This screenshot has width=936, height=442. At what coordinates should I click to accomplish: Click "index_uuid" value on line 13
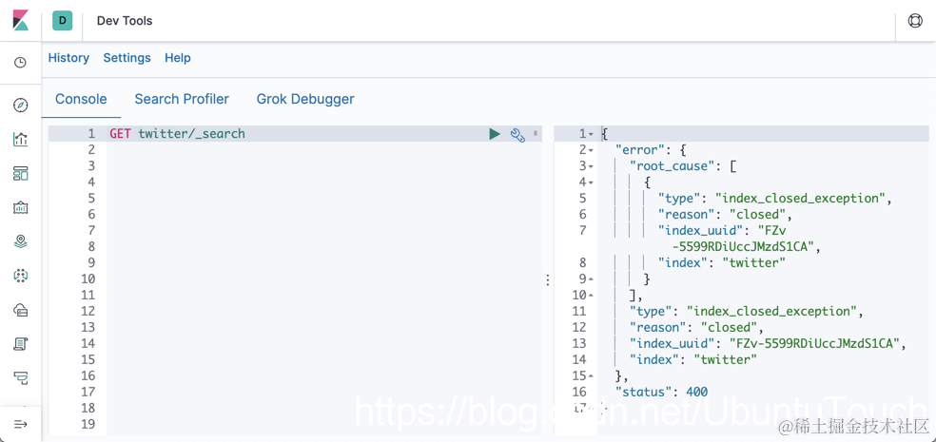814,343
